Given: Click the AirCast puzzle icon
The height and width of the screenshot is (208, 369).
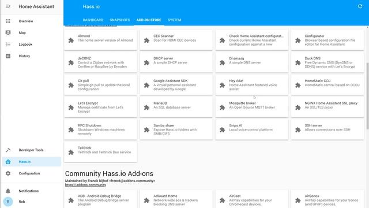Looking at the screenshot, I should (222, 200).
